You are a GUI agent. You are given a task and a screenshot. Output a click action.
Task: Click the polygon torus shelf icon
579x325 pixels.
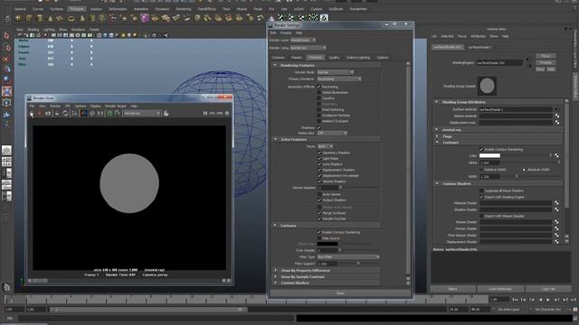click(x=71, y=18)
